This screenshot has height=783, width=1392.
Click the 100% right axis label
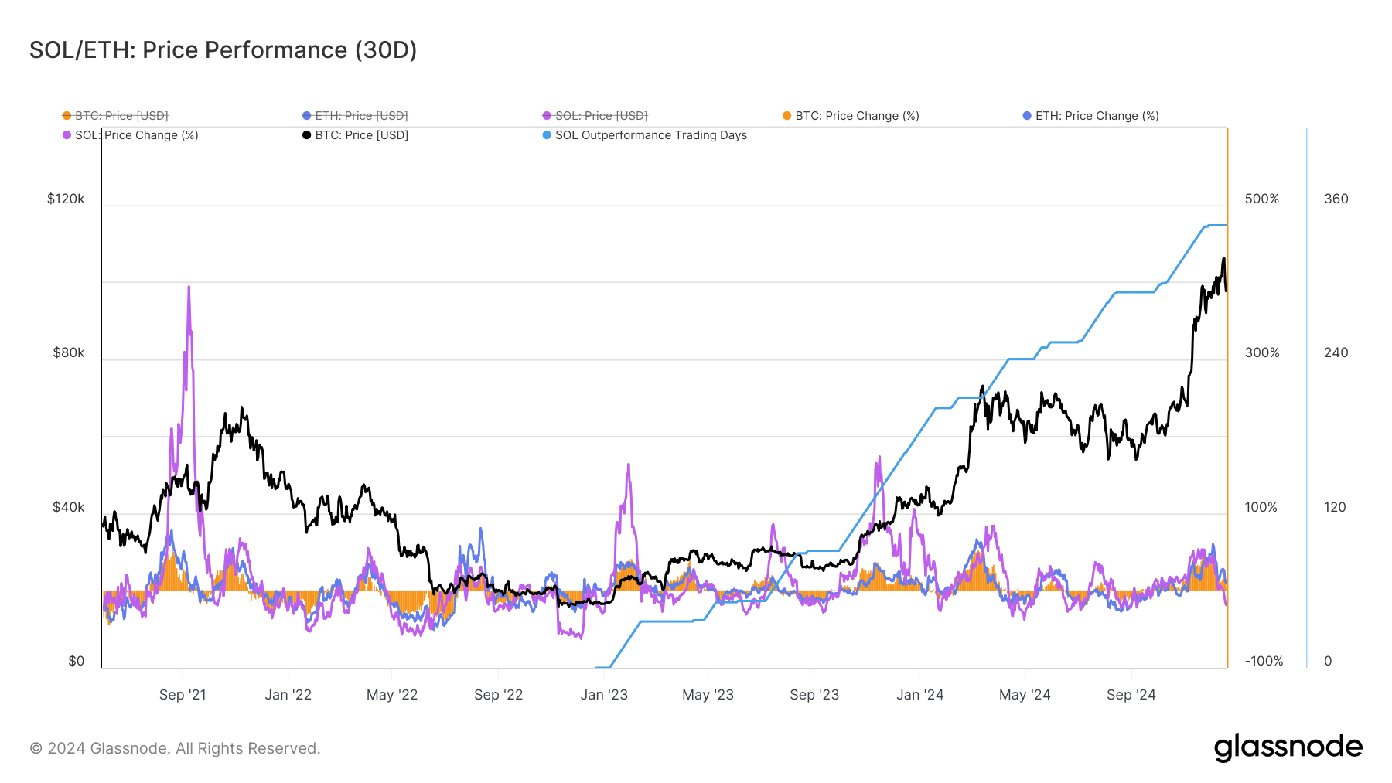point(1261,507)
